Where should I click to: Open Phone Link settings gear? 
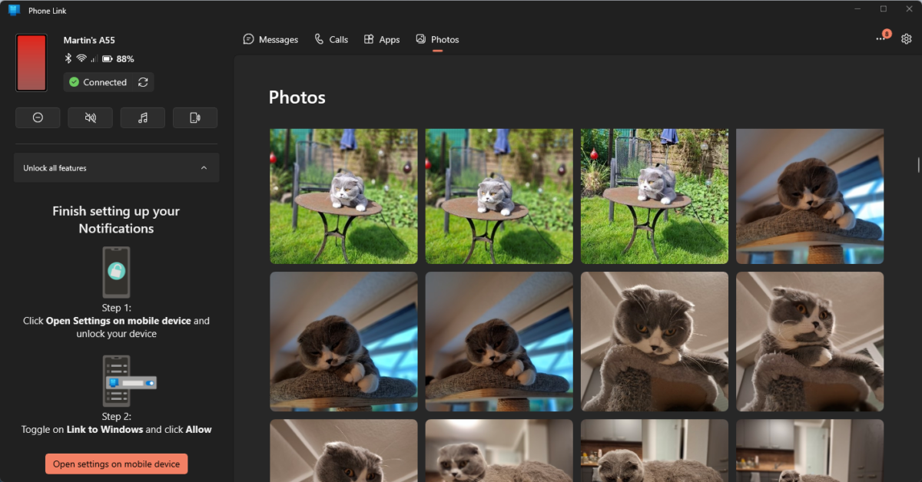[x=906, y=39]
